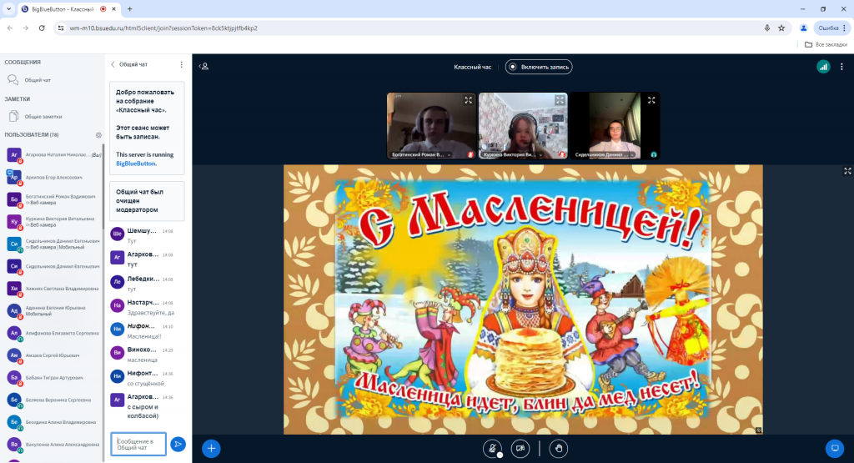Select user Амзаев Сергей Юрьевич
Viewport: 854px width, 463px height.
53,355
